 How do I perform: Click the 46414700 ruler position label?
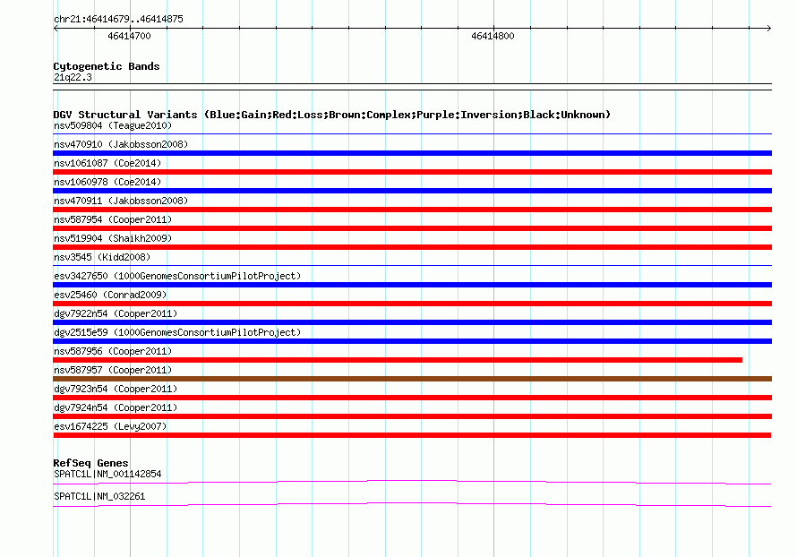tap(129, 36)
